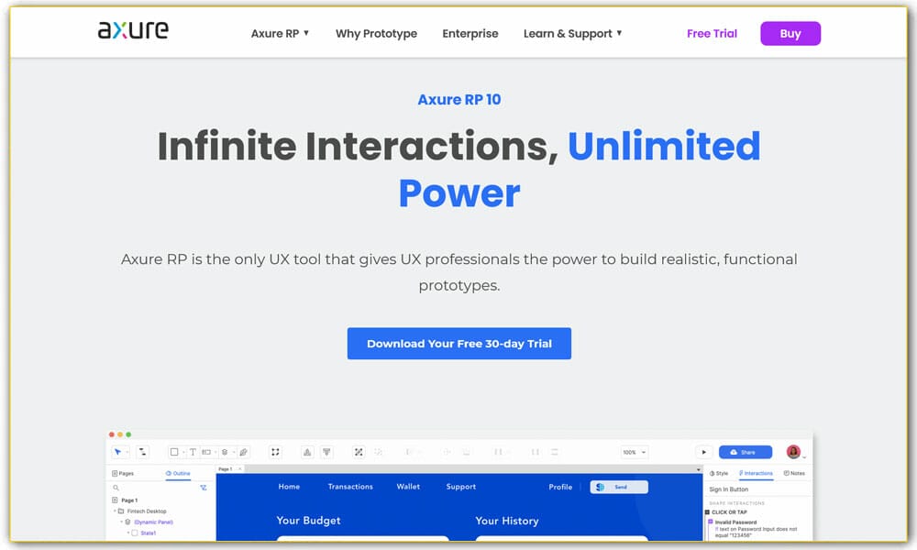Select the arrow selection tool in toolbar
917x550 pixels.
119,452
